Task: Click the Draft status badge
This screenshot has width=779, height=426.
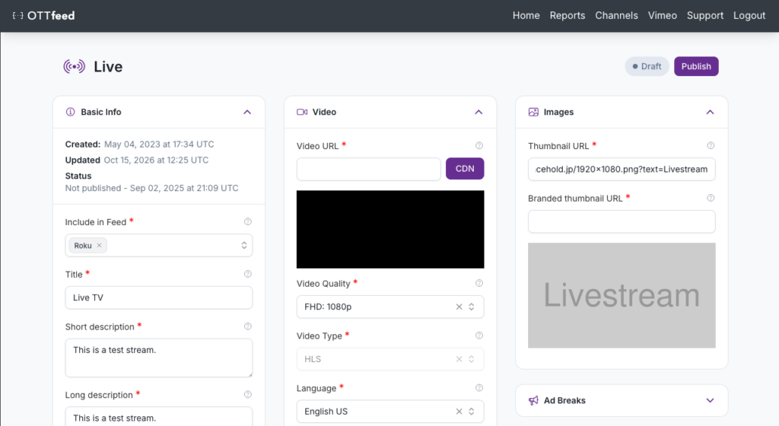Action: [x=647, y=66]
